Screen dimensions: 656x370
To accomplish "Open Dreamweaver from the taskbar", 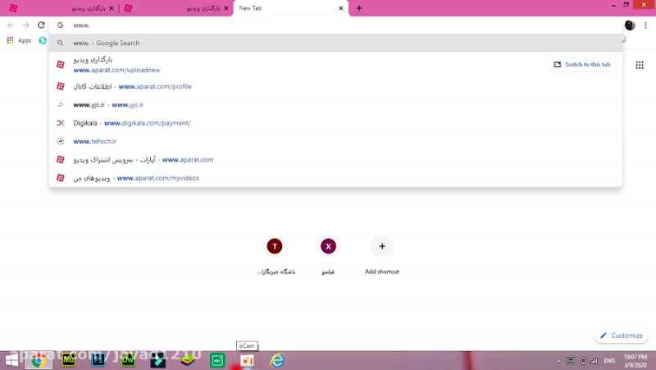I will (128, 360).
